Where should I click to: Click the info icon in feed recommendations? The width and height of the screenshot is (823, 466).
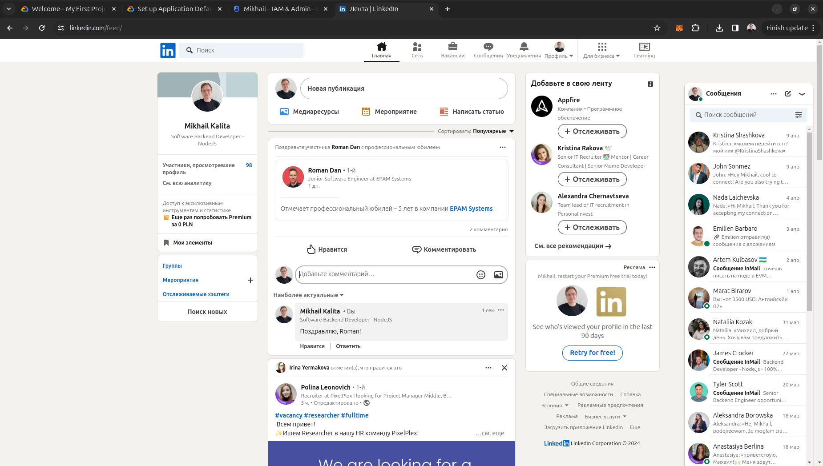click(650, 84)
